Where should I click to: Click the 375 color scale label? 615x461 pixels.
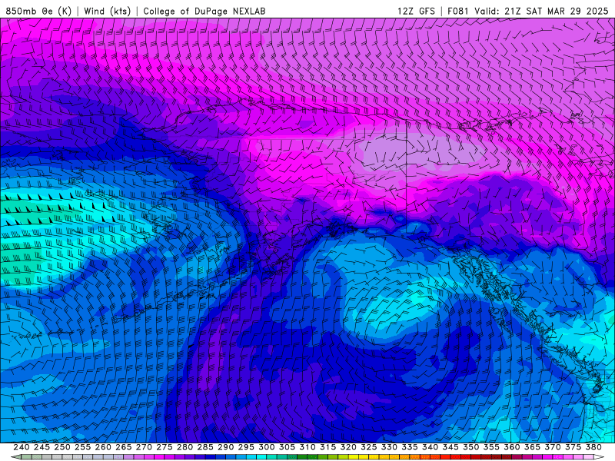(573, 447)
